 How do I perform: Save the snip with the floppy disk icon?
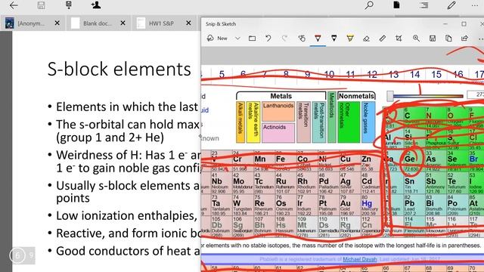[433, 39]
